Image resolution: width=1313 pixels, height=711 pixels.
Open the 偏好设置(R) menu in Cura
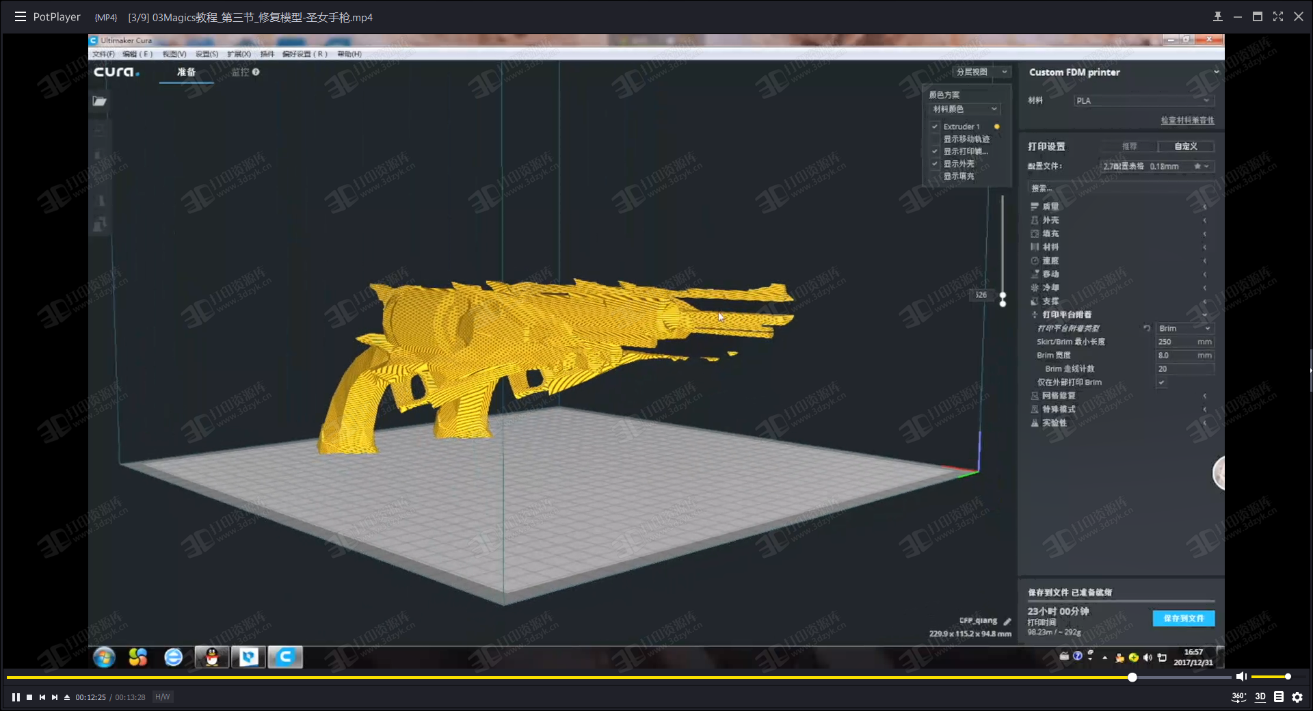click(305, 54)
